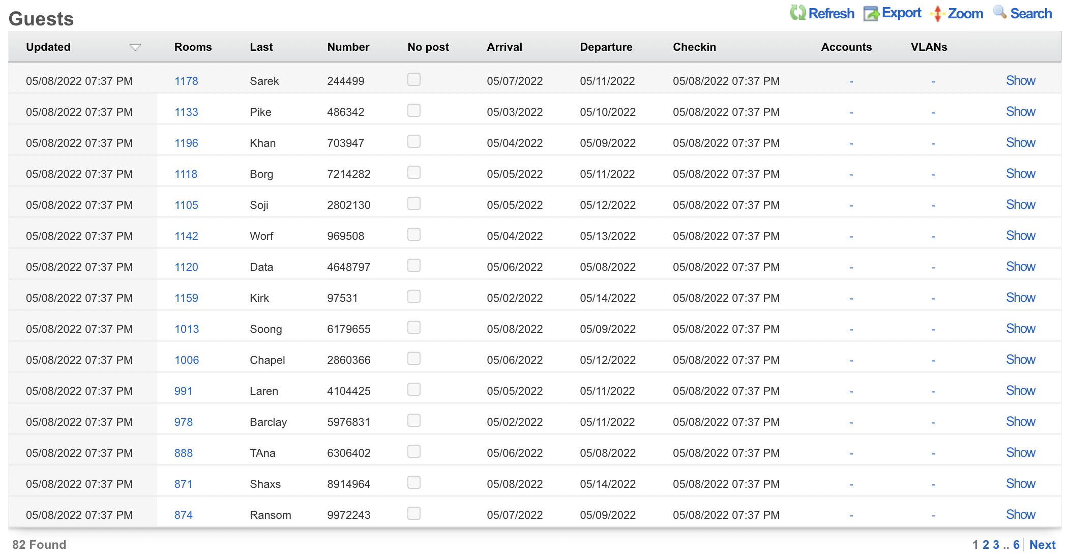Open room 1196 link
Screen dimensions: 1069x559
[186, 143]
